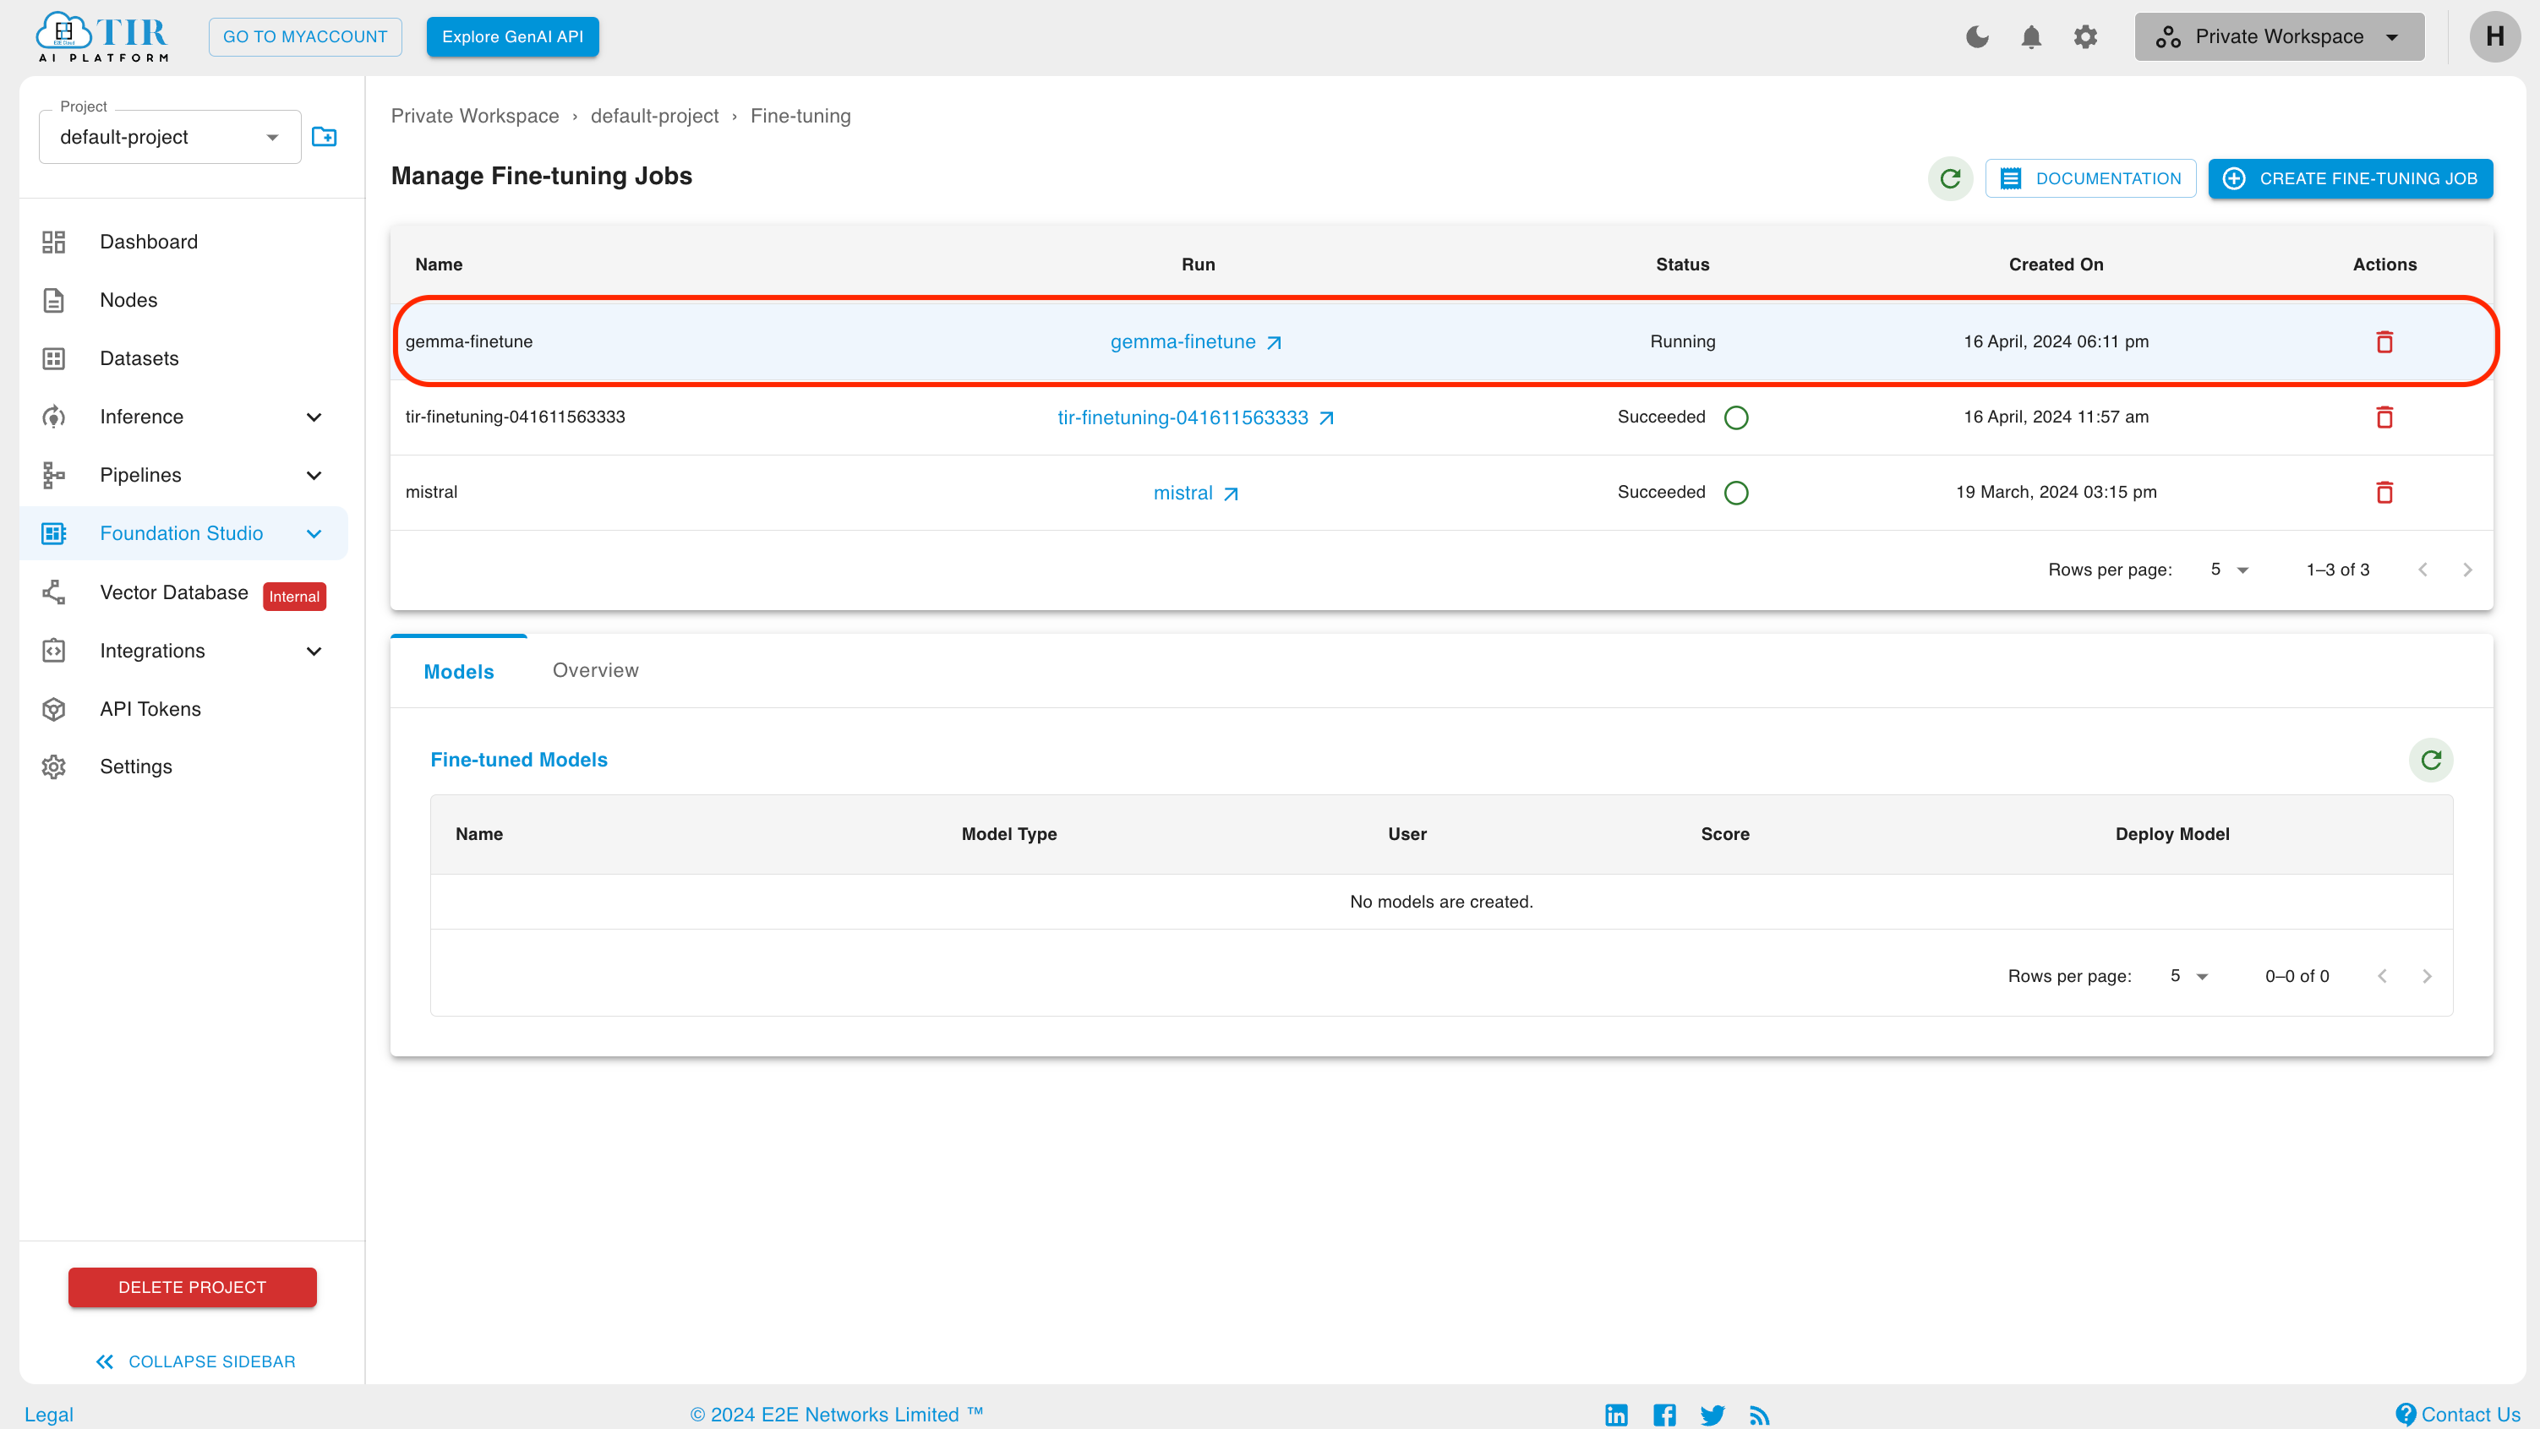Viewport: 2540px width, 1429px height.
Task: Go to default-project breadcrumb
Action: [x=655, y=115]
